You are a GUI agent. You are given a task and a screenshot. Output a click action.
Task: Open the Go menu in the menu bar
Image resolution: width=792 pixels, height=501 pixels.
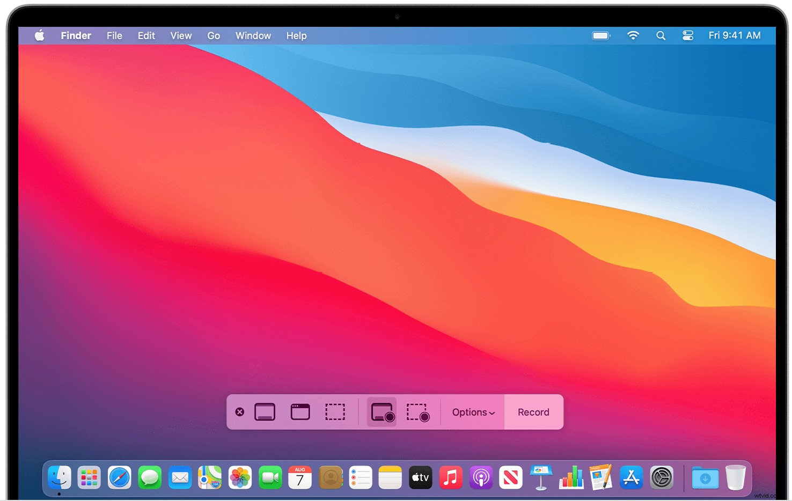213,35
